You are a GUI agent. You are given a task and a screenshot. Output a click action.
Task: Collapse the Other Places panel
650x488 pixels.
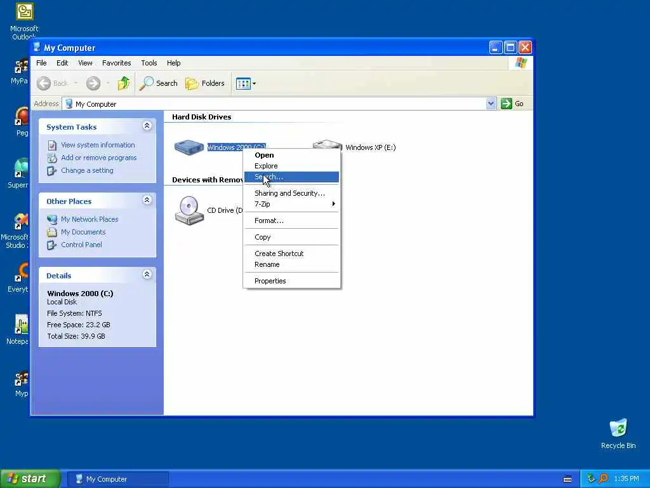[147, 200]
